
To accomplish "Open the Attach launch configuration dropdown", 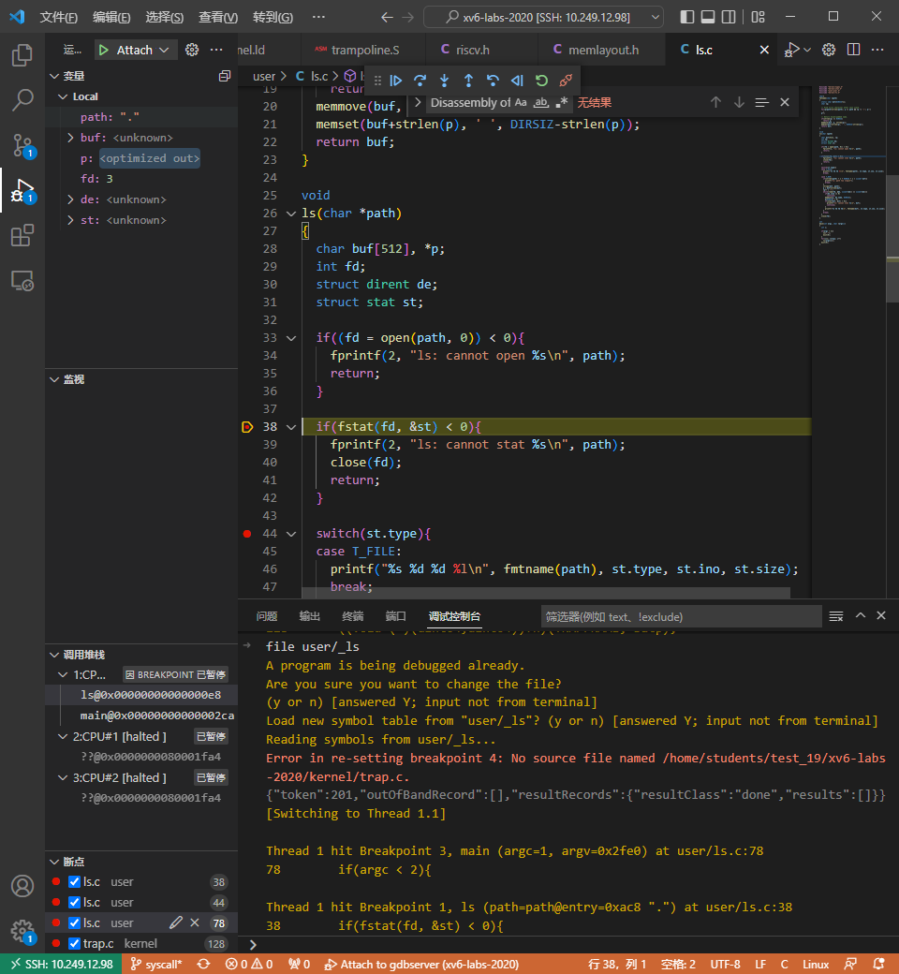I will [165, 50].
